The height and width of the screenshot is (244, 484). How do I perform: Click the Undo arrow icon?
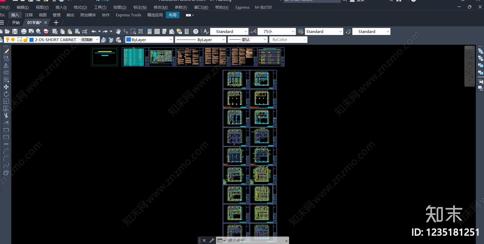[x=94, y=31]
